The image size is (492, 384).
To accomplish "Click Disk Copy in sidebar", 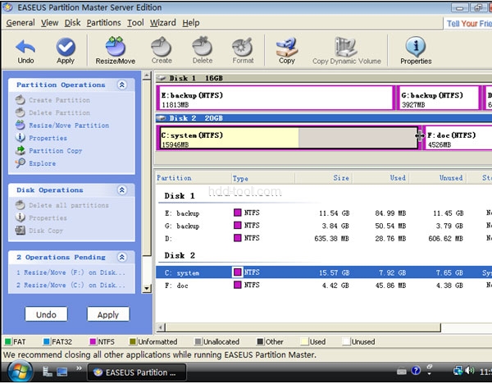I will [39, 231].
